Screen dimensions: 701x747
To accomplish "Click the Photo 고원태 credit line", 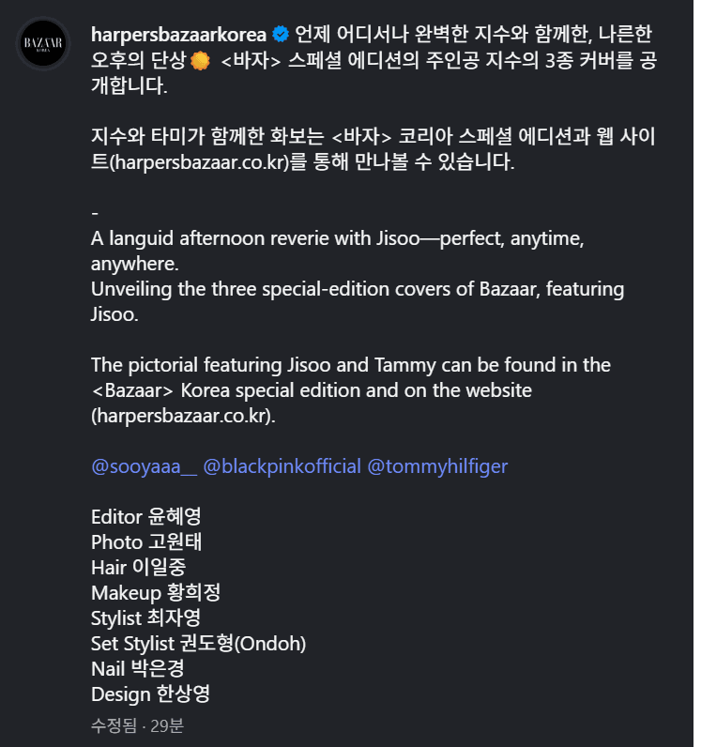I will [146, 541].
